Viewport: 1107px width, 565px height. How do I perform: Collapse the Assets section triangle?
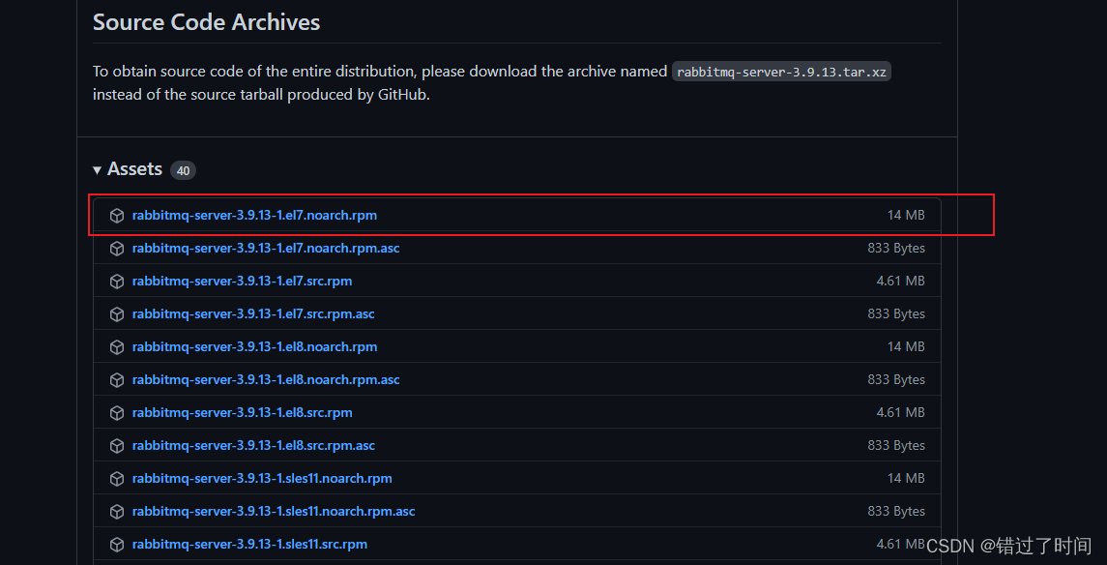coord(98,170)
